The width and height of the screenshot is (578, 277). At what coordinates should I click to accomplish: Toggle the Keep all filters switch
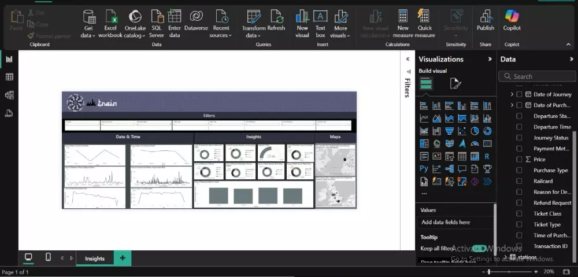479,249
